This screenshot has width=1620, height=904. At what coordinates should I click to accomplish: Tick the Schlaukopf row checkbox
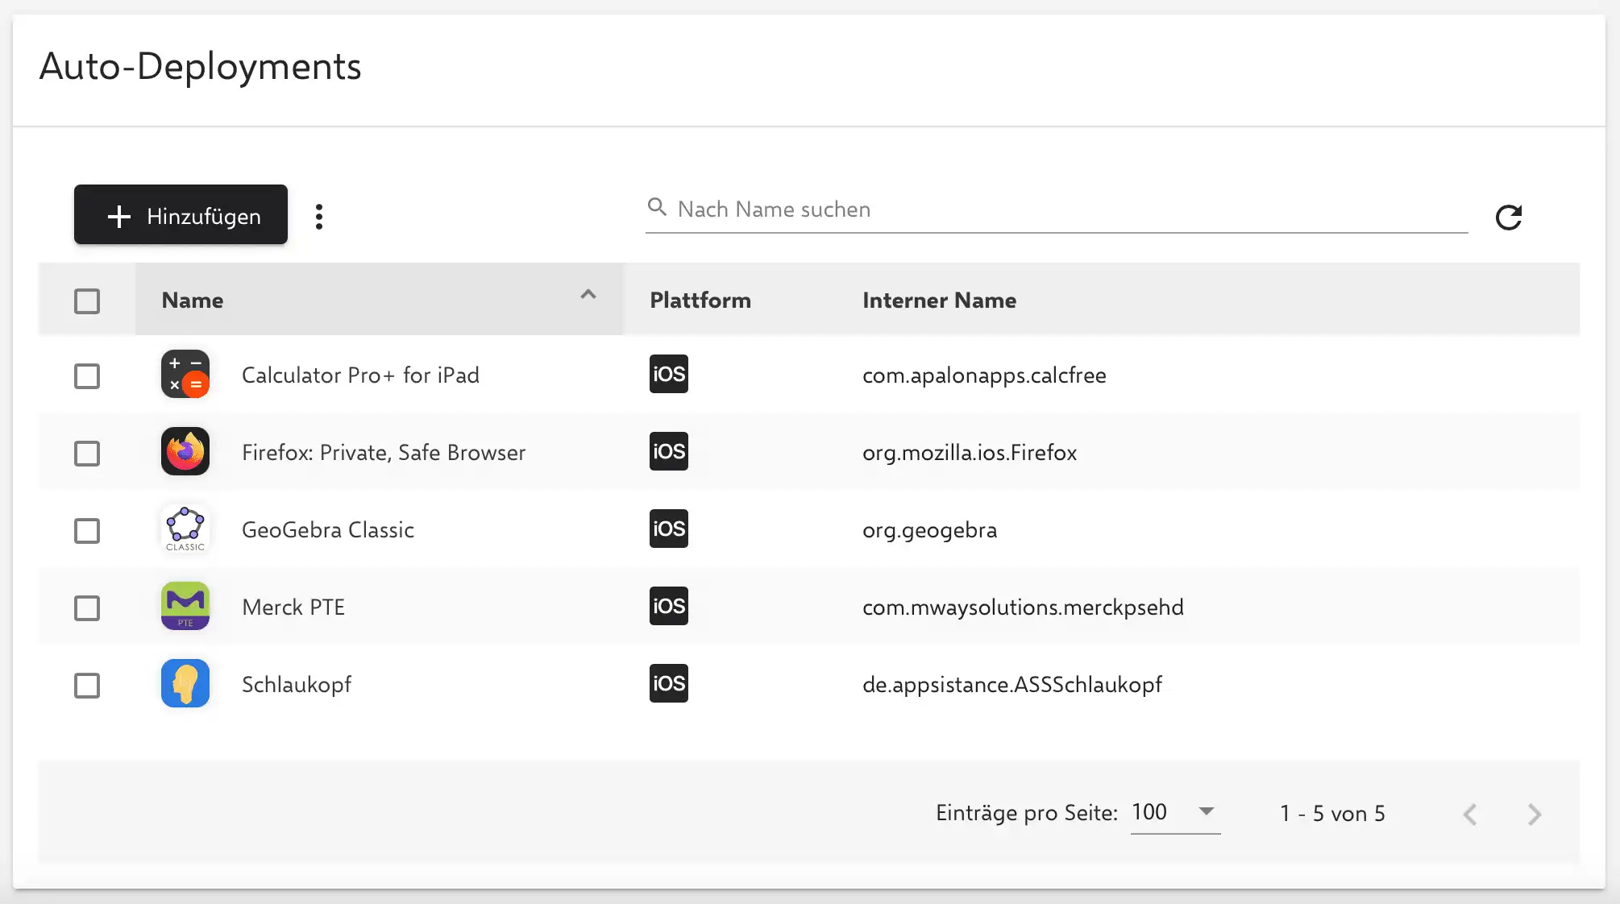[87, 686]
